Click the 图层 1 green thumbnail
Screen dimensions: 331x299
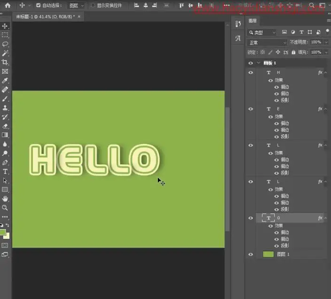coord(268,254)
